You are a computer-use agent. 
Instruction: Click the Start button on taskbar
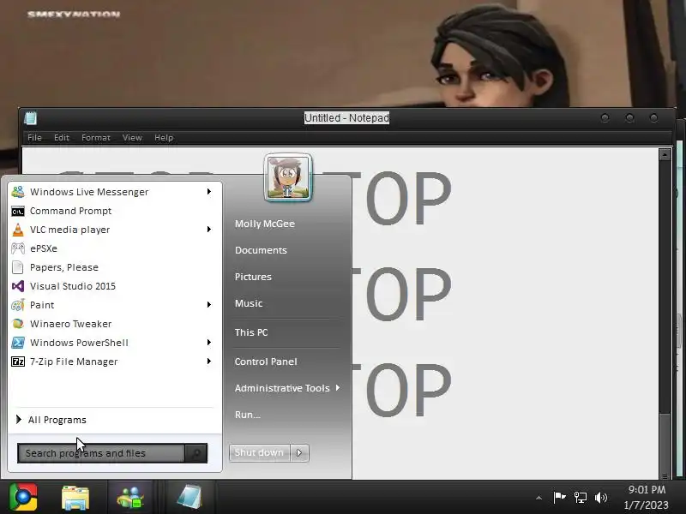(x=23, y=497)
